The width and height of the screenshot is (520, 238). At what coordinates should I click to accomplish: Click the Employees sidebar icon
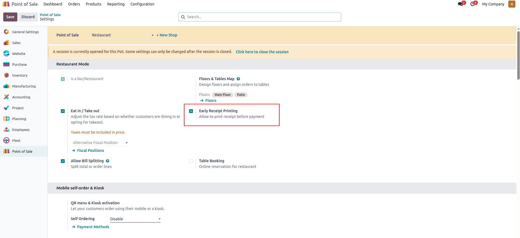7,130
